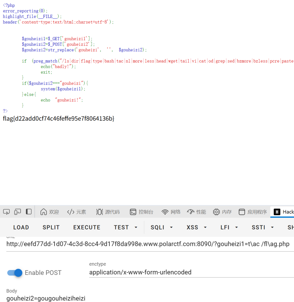294x302 pixels.
Task: Click the home icon beside 欢迎
Action: [x=44, y=212]
